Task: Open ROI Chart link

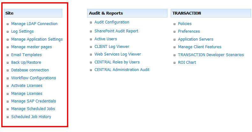Action: (187, 63)
